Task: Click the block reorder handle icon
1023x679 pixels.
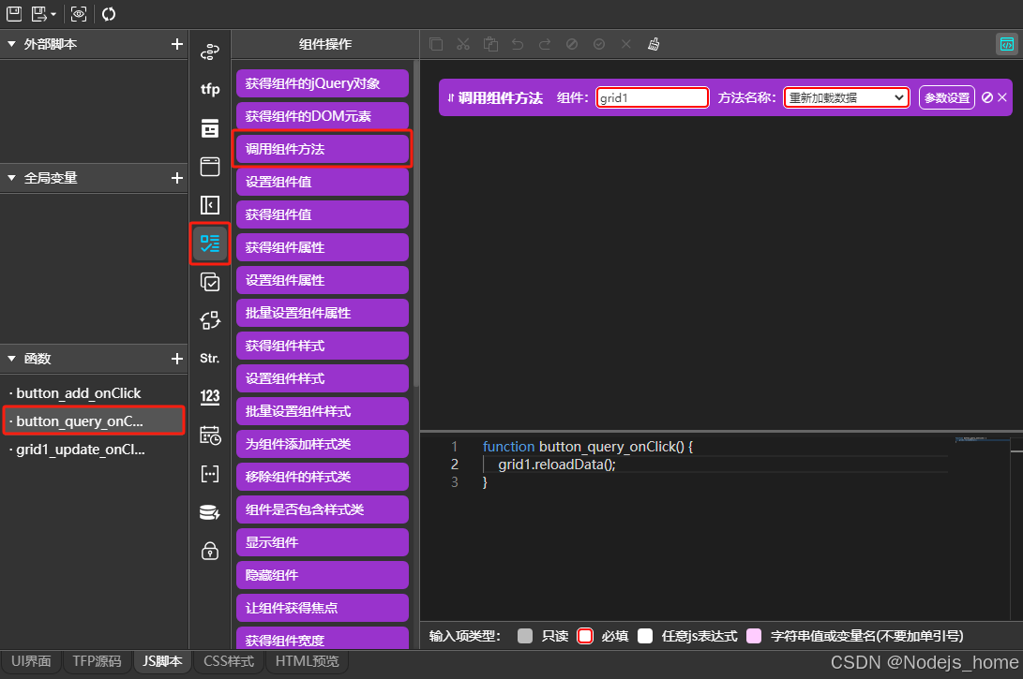Action: coord(451,97)
